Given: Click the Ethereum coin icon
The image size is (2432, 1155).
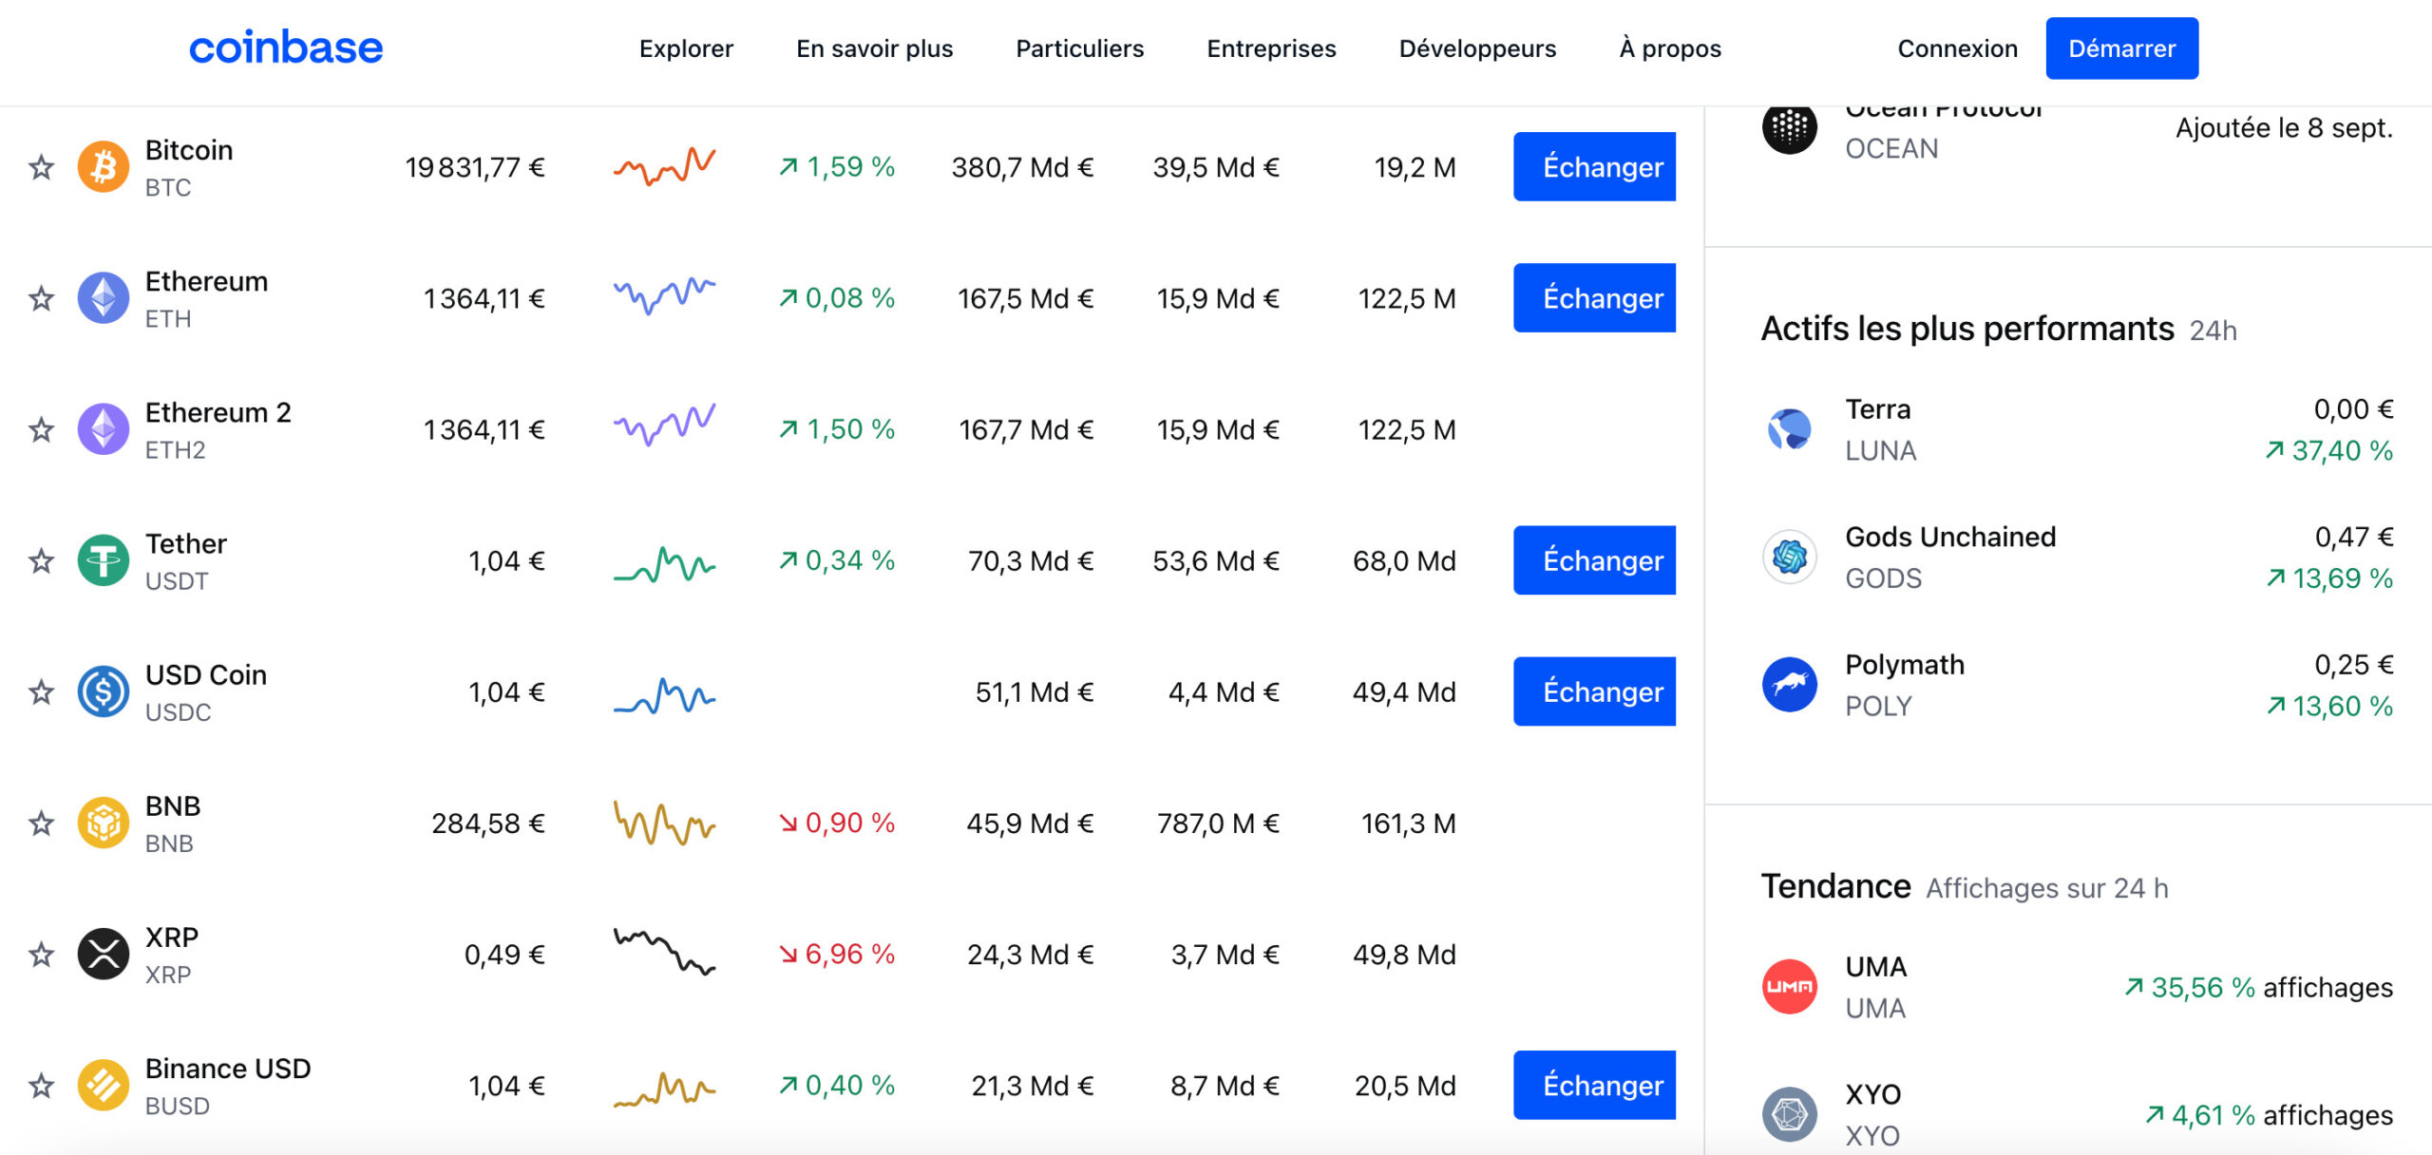Looking at the screenshot, I should click(104, 298).
